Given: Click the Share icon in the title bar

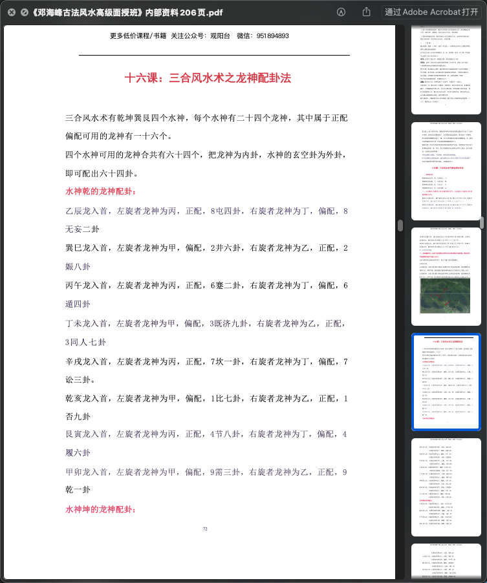Looking at the screenshot, I should pyautogui.click(x=366, y=12).
